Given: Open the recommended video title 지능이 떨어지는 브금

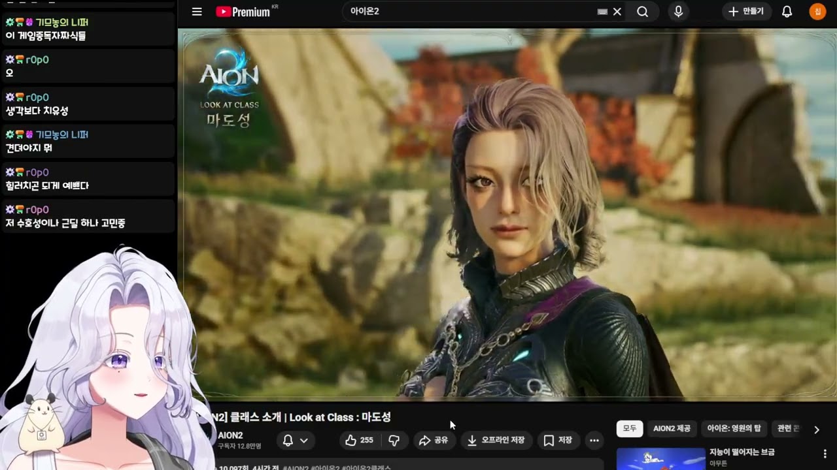Looking at the screenshot, I should [x=742, y=452].
